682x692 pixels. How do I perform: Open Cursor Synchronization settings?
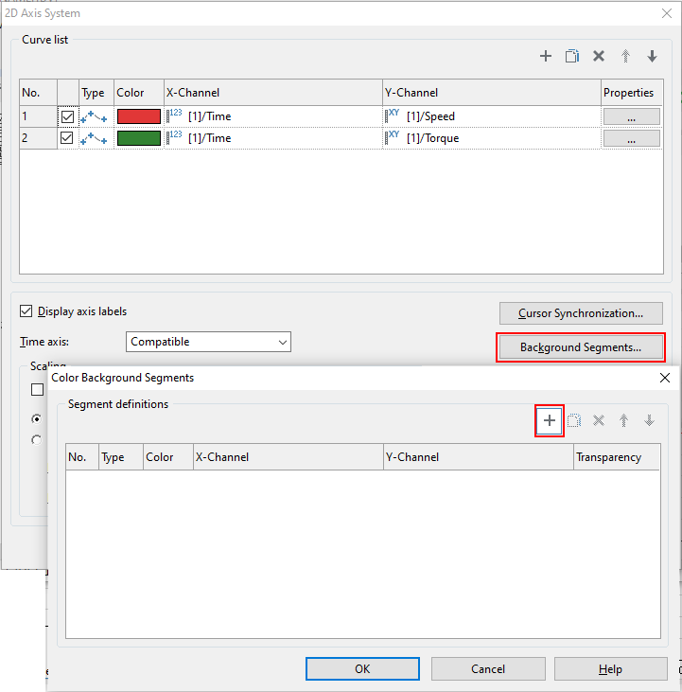click(581, 313)
